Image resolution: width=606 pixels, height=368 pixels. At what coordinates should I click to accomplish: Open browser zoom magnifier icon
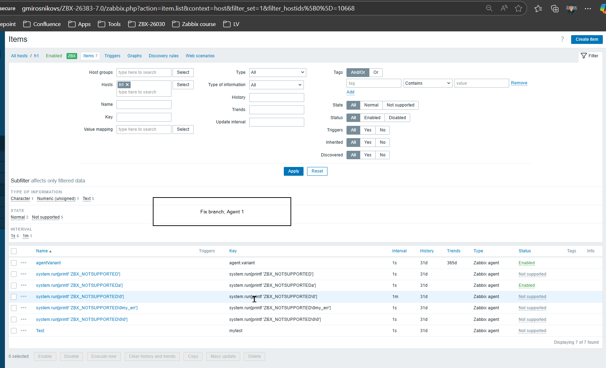[489, 8]
